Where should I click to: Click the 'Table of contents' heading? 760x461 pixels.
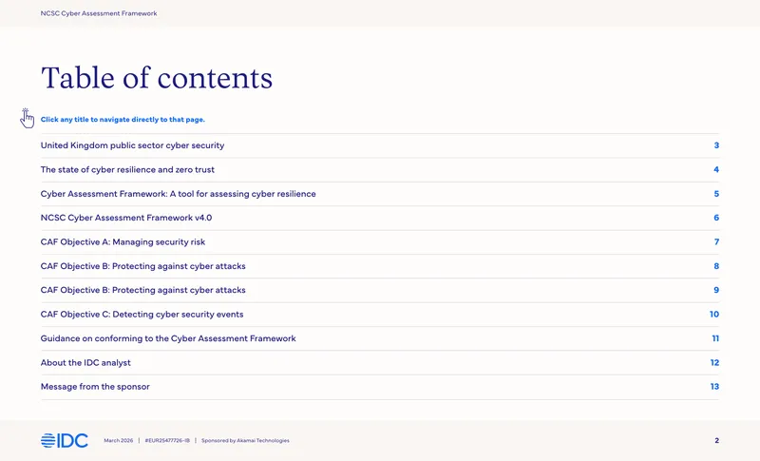click(x=157, y=78)
